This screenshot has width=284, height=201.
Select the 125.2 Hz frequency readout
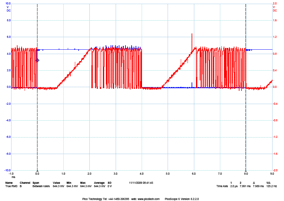[271, 186]
